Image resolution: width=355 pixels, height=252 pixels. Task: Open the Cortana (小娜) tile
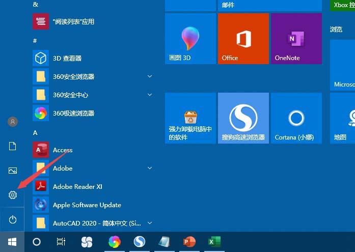[296, 118]
